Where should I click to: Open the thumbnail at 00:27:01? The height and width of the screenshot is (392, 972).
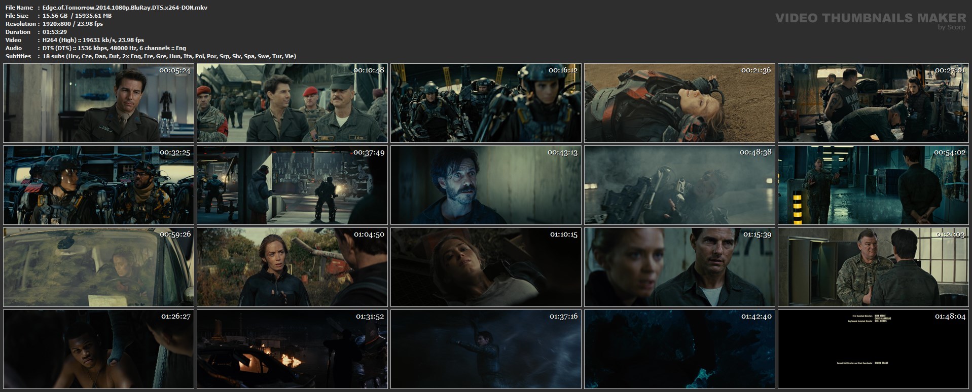pyautogui.click(x=873, y=103)
